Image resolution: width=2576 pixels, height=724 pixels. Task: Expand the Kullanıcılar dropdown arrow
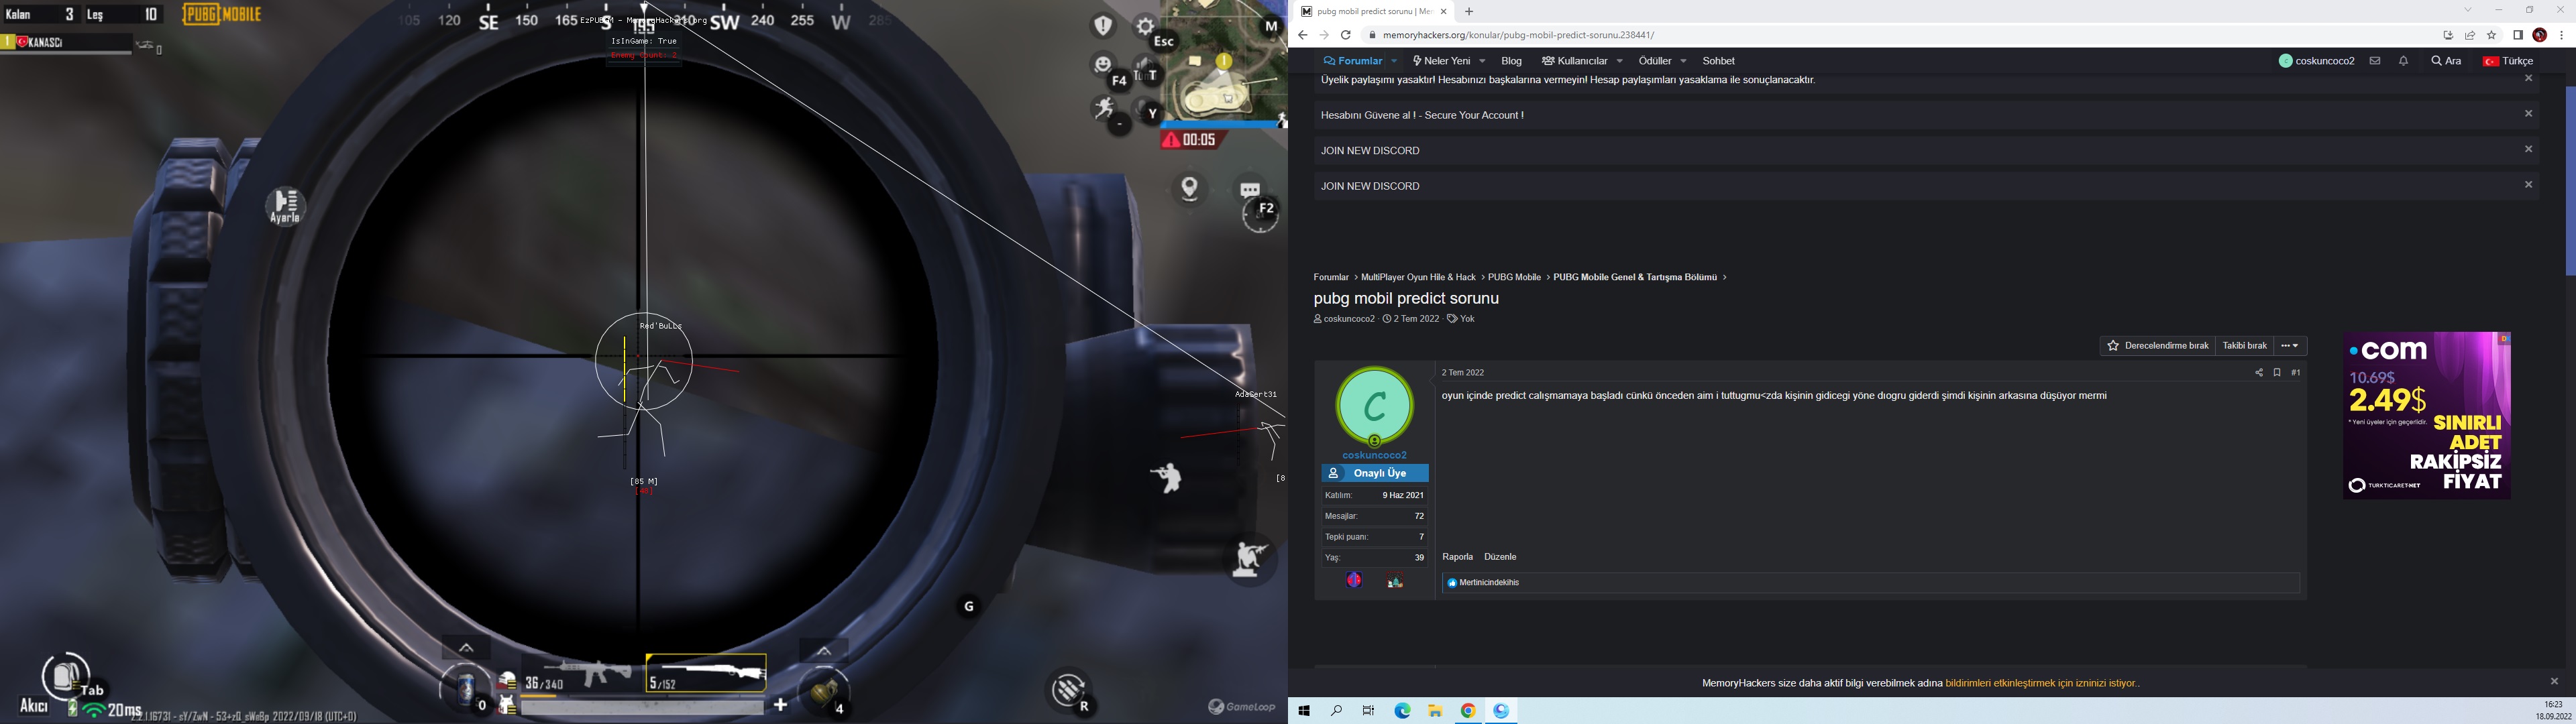(x=1619, y=61)
